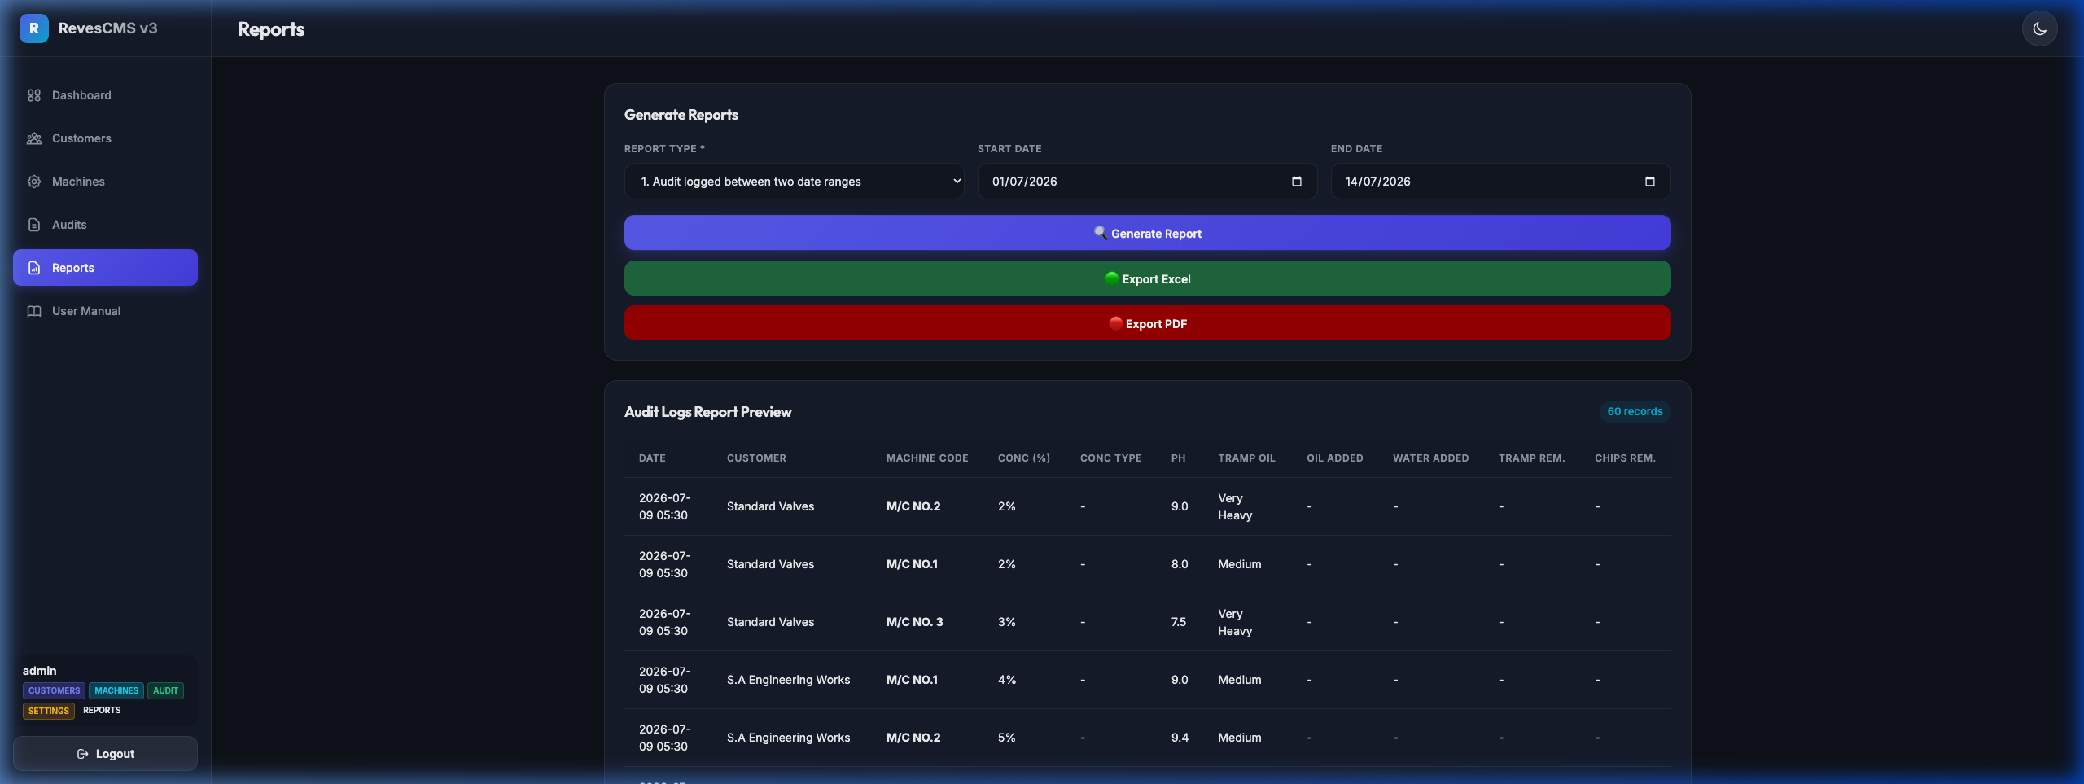The image size is (2084, 784).
Task: Click the CHIPS REM. column header
Action: pos(1625,458)
